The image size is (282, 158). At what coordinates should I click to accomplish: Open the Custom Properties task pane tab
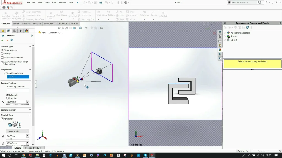(x=220, y=54)
